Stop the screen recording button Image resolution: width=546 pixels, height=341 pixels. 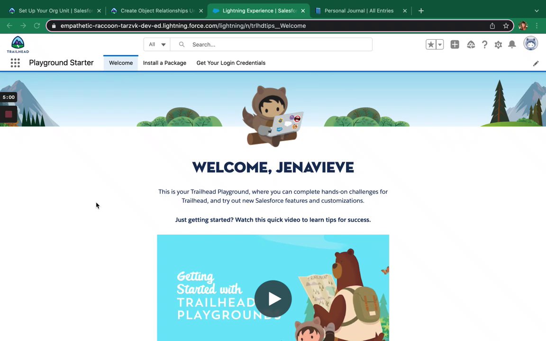pos(9,114)
